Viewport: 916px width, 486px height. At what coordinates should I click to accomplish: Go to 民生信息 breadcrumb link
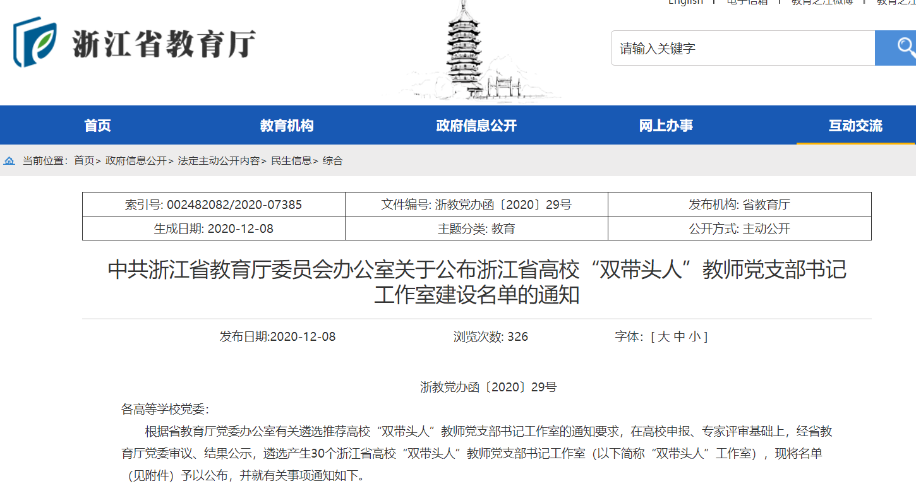[x=291, y=161]
